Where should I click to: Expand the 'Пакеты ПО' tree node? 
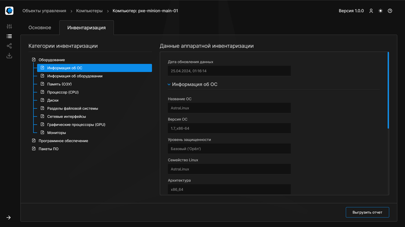coord(34,149)
